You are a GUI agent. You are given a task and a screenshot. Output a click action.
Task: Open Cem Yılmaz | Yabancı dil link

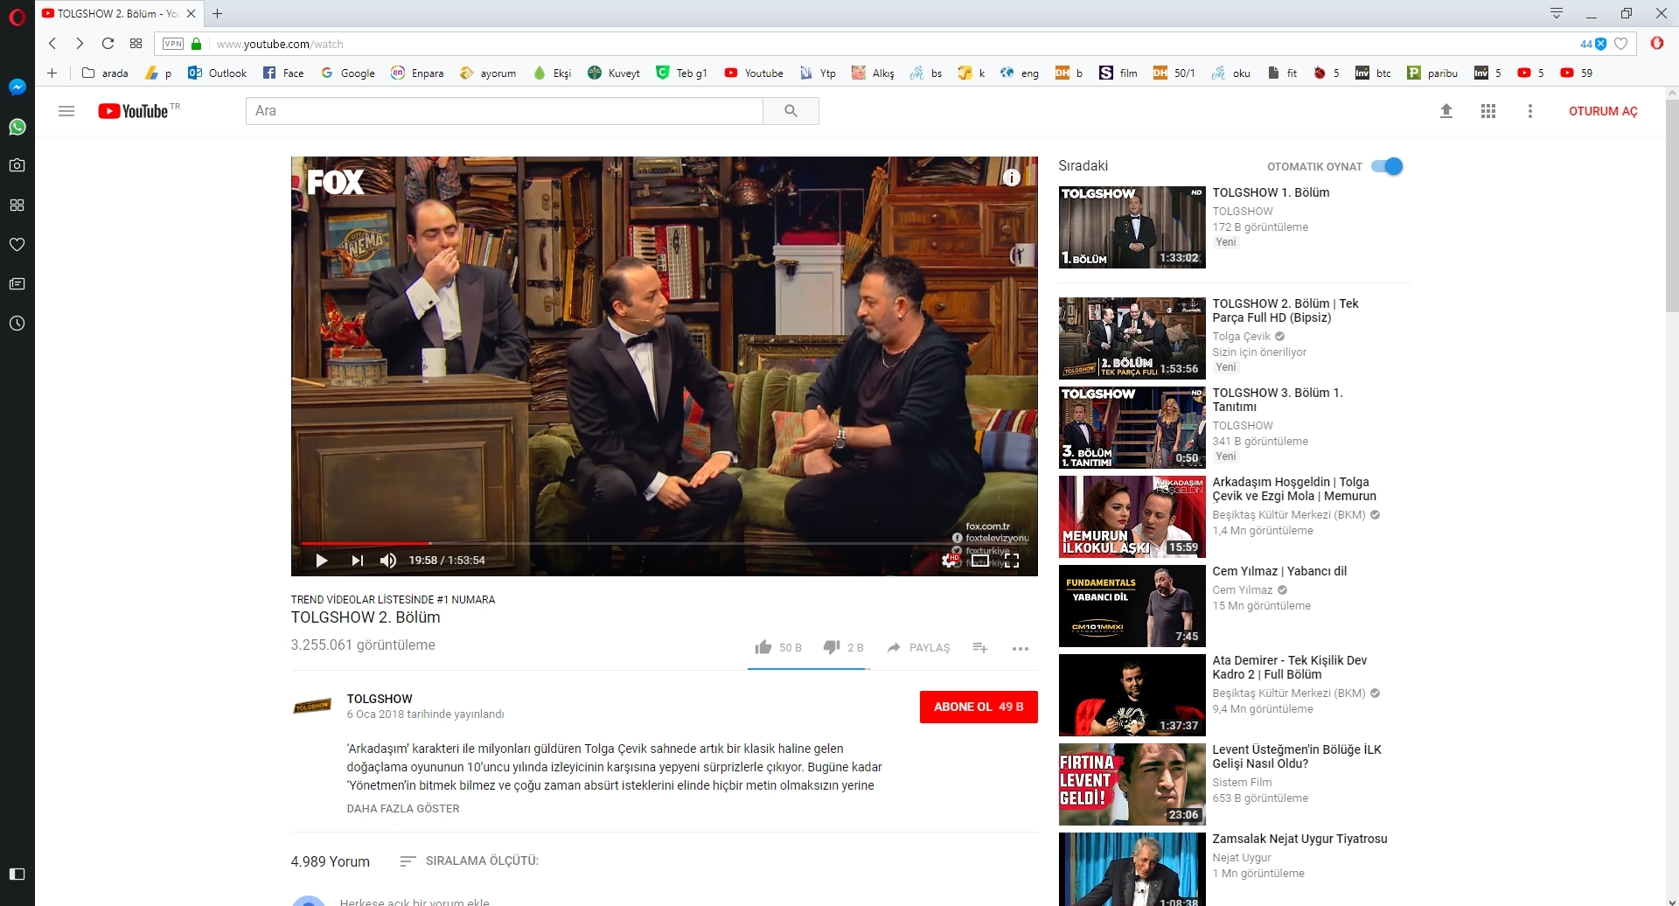coord(1279,571)
